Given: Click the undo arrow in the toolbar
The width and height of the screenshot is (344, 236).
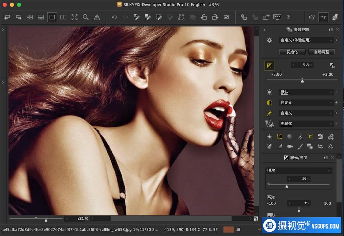Looking at the screenshot, I should (114, 17).
